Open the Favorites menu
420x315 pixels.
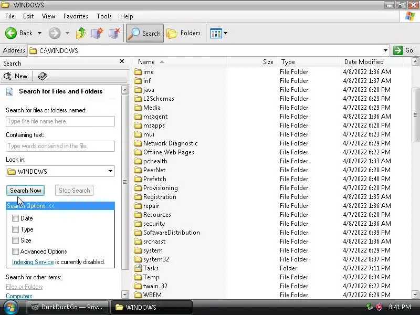coord(76,16)
